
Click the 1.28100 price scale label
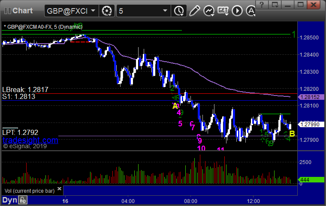(309, 106)
